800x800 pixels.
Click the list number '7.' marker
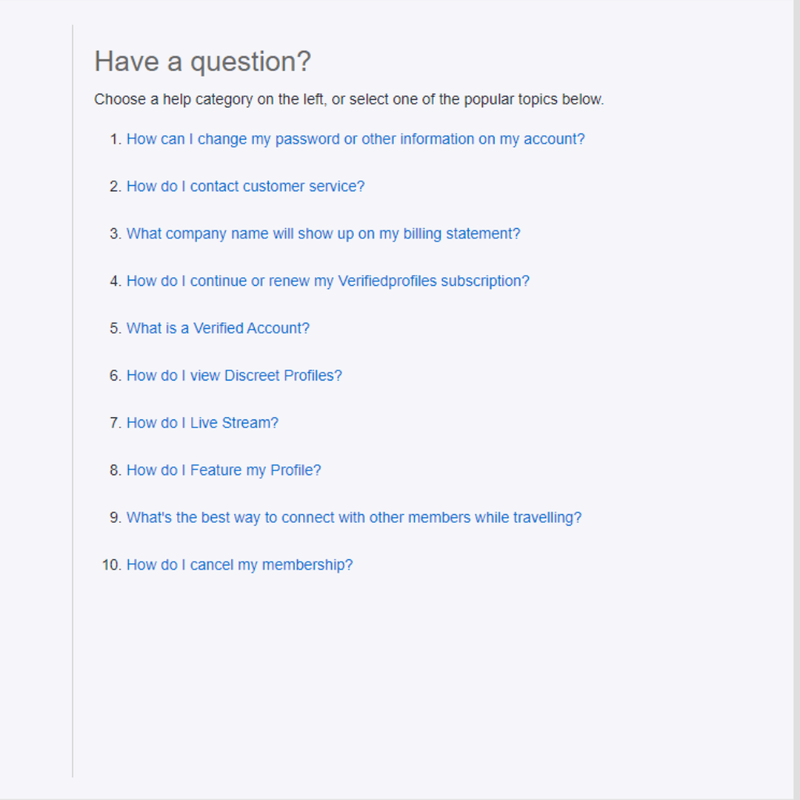click(x=116, y=423)
